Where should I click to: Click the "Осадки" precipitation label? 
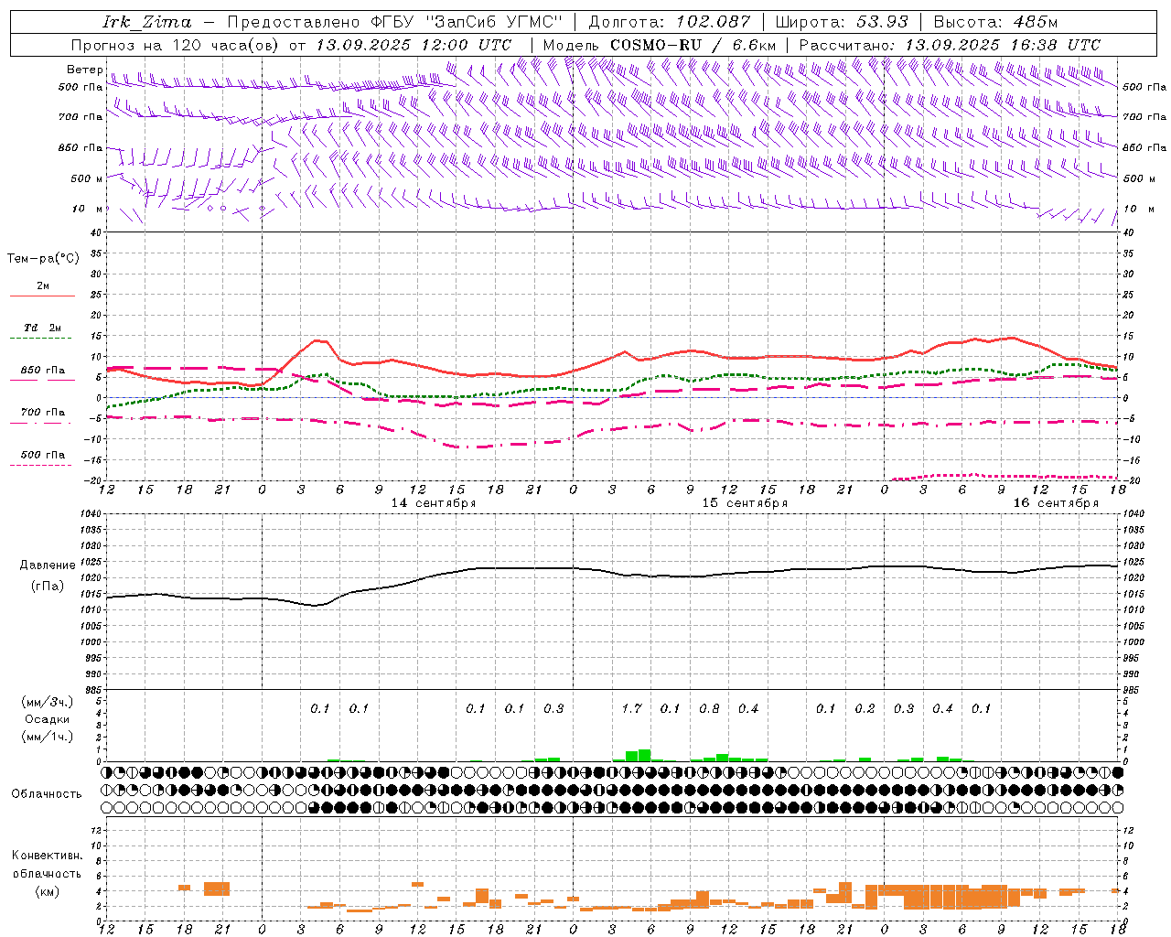tap(47, 719)
